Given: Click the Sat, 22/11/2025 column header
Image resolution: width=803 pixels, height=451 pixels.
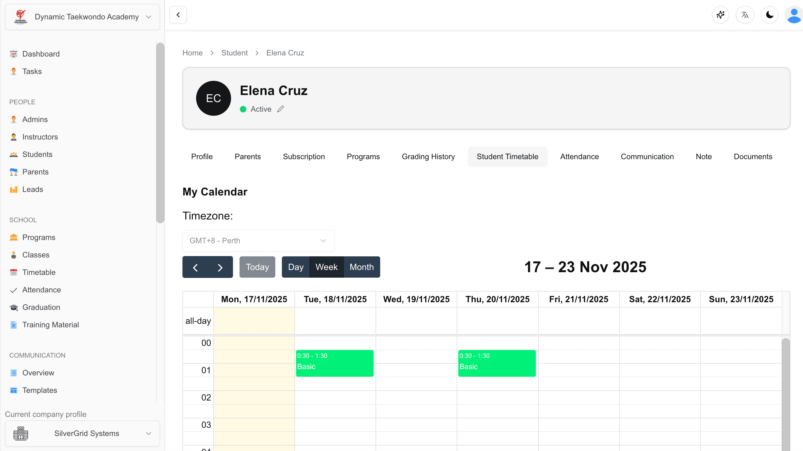Looking at the screenshot, I should (x=660, y=299).
